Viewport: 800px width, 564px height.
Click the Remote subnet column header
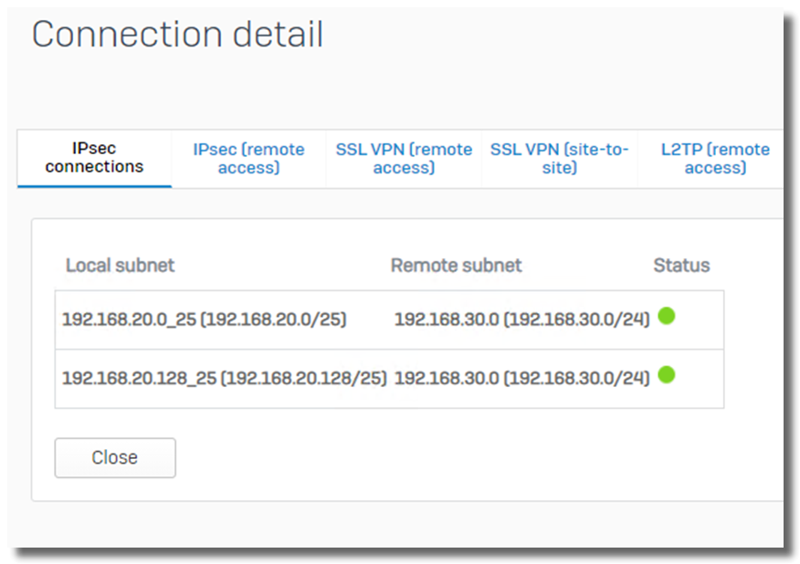coord(456,266)
